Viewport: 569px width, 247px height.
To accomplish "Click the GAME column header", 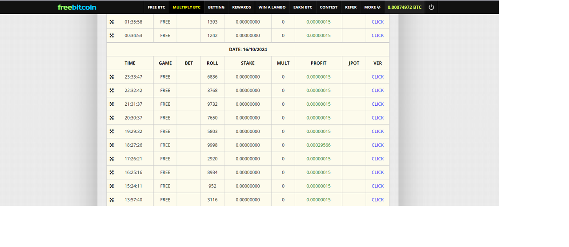I will 165,63.
